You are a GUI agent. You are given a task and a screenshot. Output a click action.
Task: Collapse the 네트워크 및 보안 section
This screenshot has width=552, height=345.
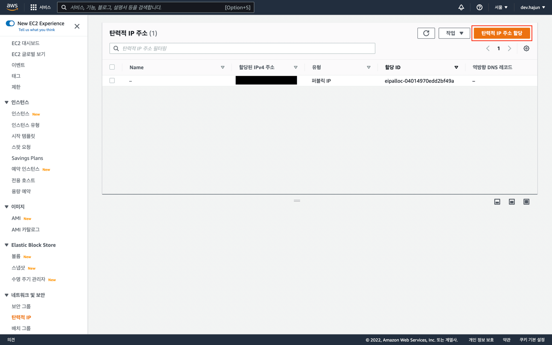pyautogui.click(x=6, y=295)
